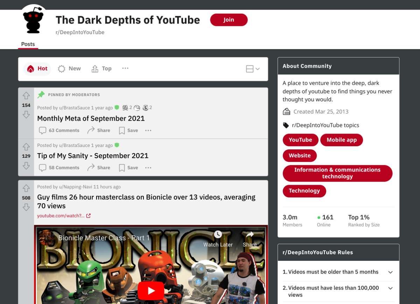Image resolution: width=420 pixels, height=304 pixels.
Task: Downvote the Tip of My Sanity post
Action: click(26, 166)
